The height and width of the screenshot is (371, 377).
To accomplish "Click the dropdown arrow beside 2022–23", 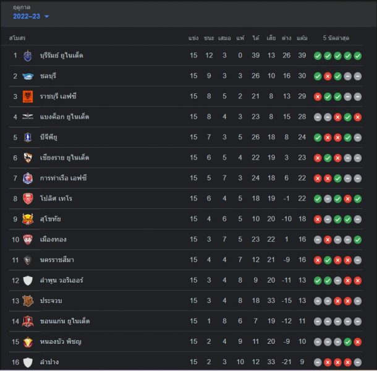I will 47,17.
